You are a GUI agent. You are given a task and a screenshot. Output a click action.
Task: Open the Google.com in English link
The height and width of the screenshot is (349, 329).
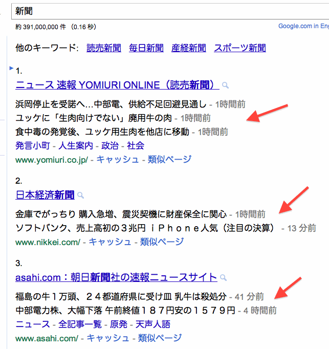[303, 26]
